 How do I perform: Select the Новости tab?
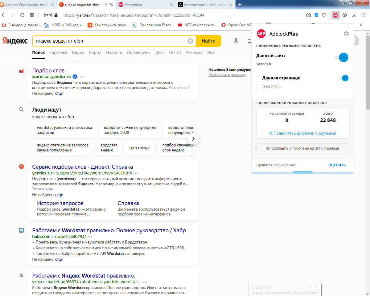click(114, 53)
